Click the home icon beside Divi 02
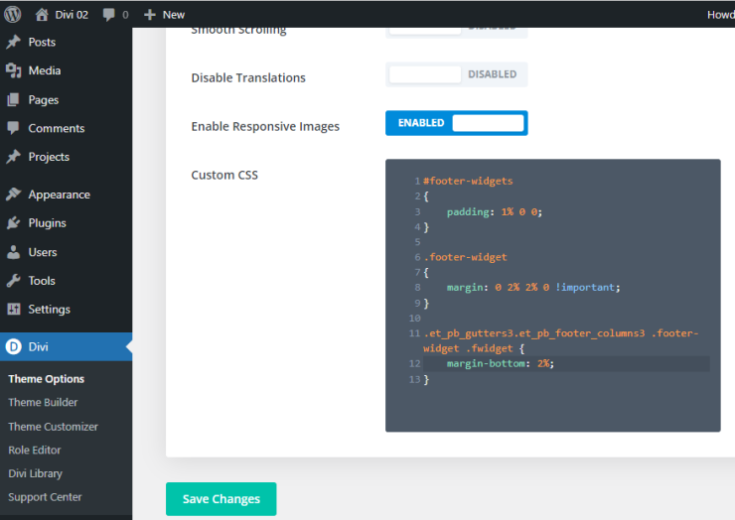 pos(42,15)
